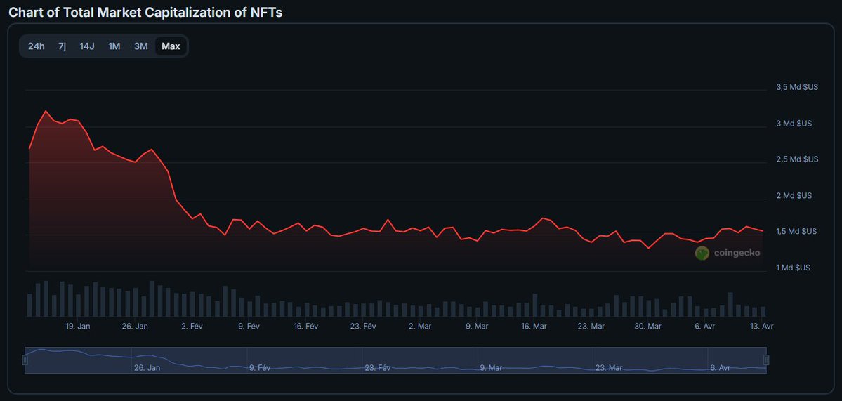The height and width of the screenshot is (401, 842).
Task: Click the 26. Jan label in navigator
Action: [146, 367]
